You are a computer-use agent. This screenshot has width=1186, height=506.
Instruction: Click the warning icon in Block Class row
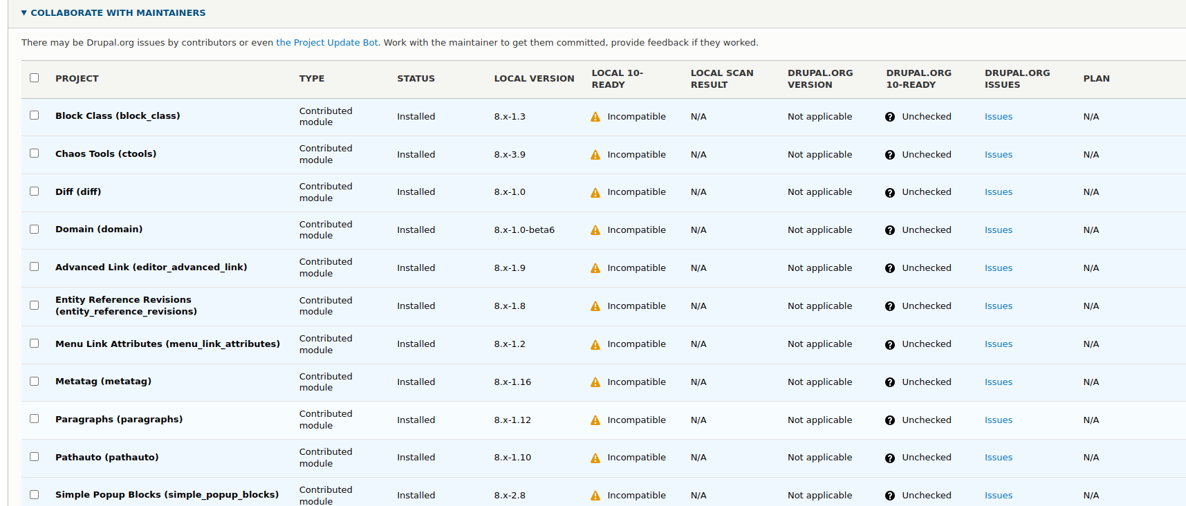pos(595,117)
